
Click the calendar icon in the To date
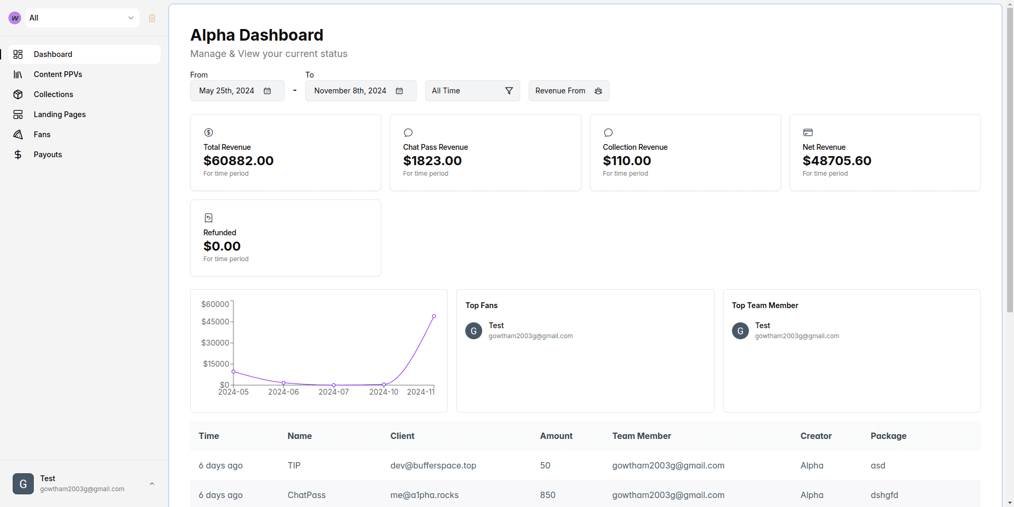(399, 91)
